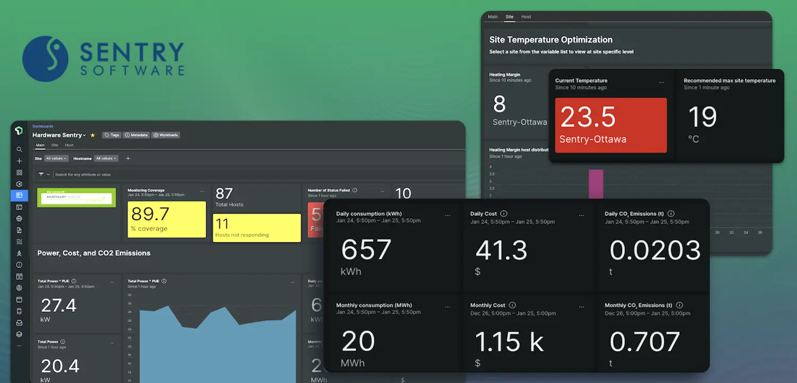Image resolution: width=797 pixels, height=383 pixels.
Task: Switch to the Host tab
Action: tap(68, 144)
